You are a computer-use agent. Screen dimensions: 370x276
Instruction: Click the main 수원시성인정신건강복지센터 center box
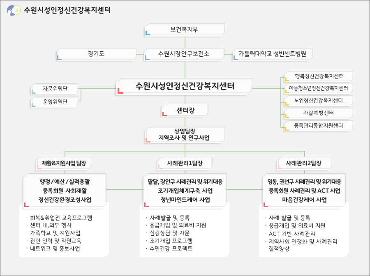point(184,86)
